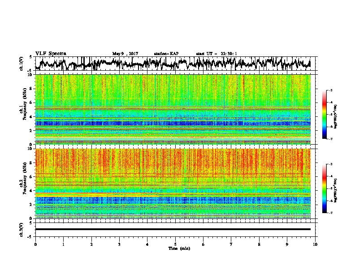This screenshot has width=355, height=274.
Task: Click the "8" tick on time axis
Action: (259, 244)
